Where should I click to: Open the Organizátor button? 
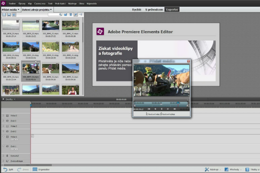41,170
